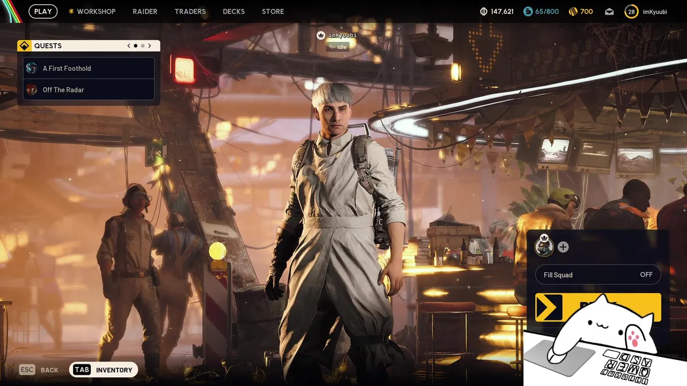Switch to the RAIDER tab

[145, 11]
